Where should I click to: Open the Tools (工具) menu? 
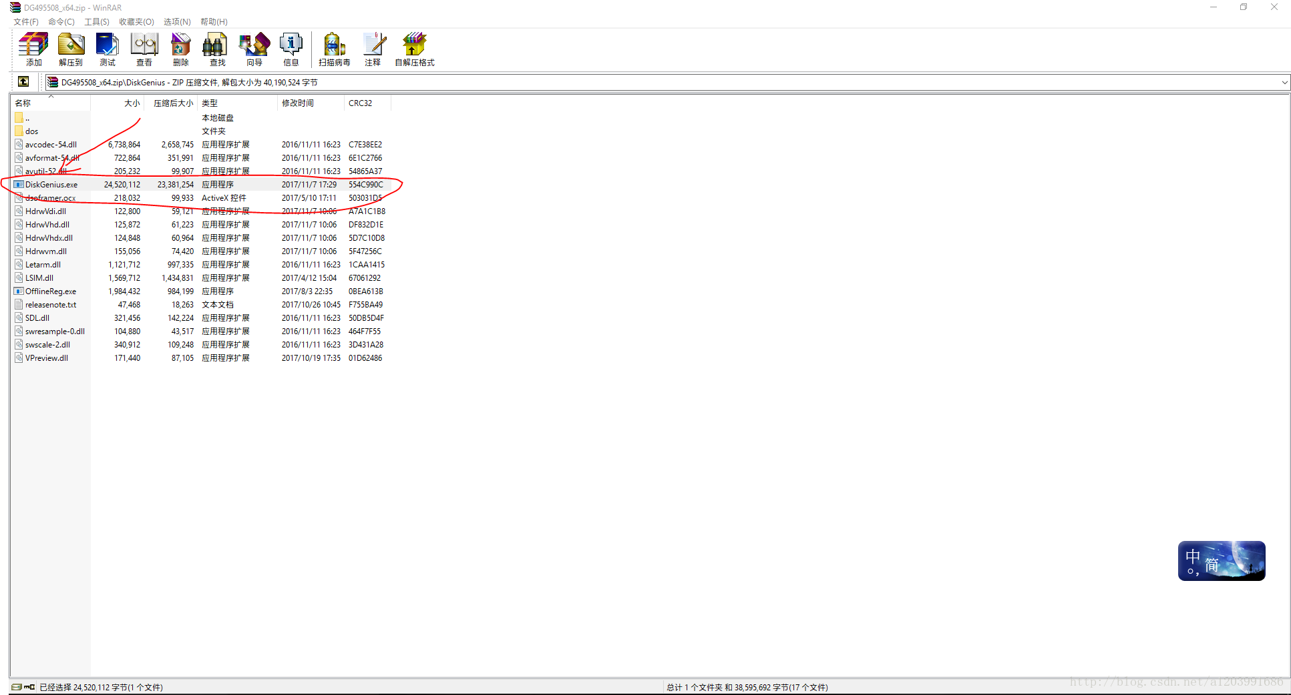click(96, 22)
